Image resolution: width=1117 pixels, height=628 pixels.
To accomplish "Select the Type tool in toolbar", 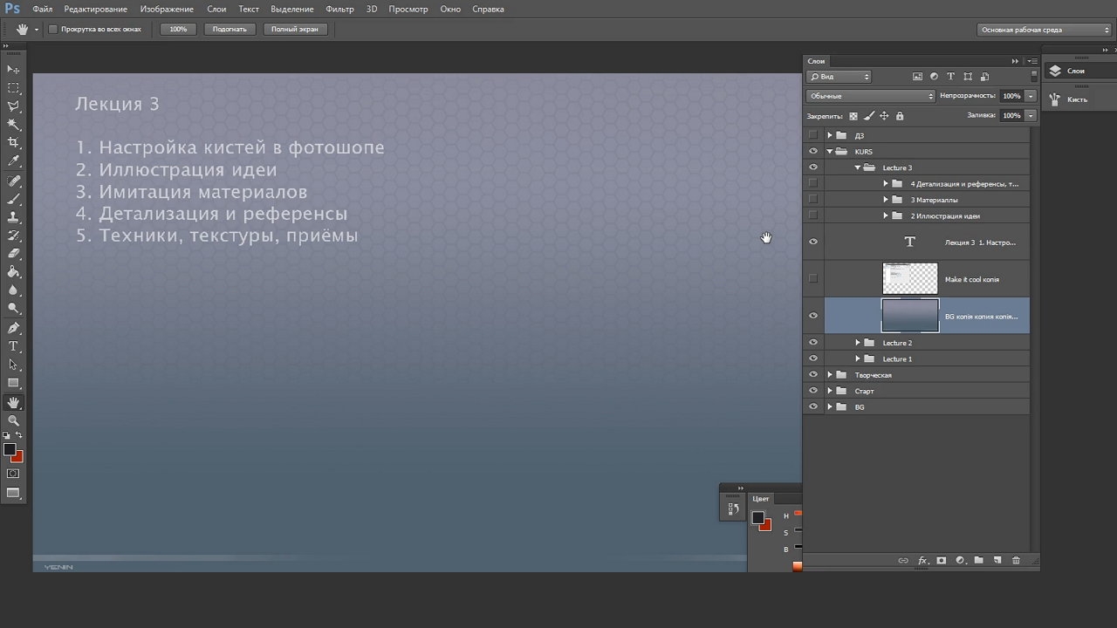I will 13,346.
